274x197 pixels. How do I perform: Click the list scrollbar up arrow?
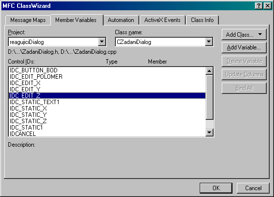coord(210,71)
